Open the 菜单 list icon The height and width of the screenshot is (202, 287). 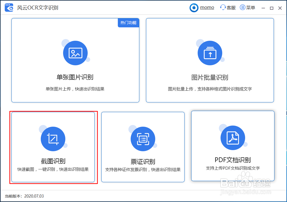click(243, 7)
